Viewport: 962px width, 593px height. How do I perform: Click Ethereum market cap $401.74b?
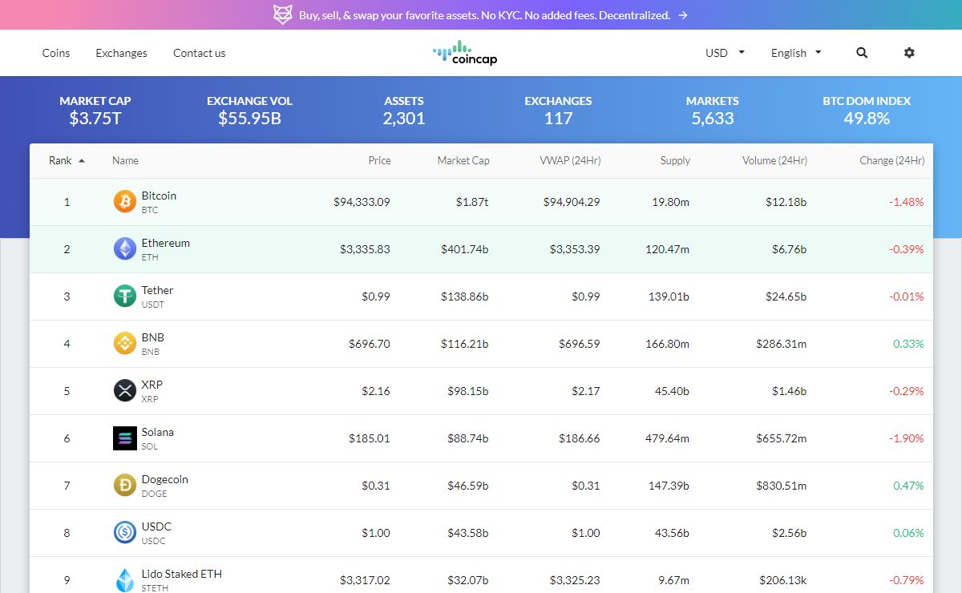pyautogui.click(x=464, y=249)
